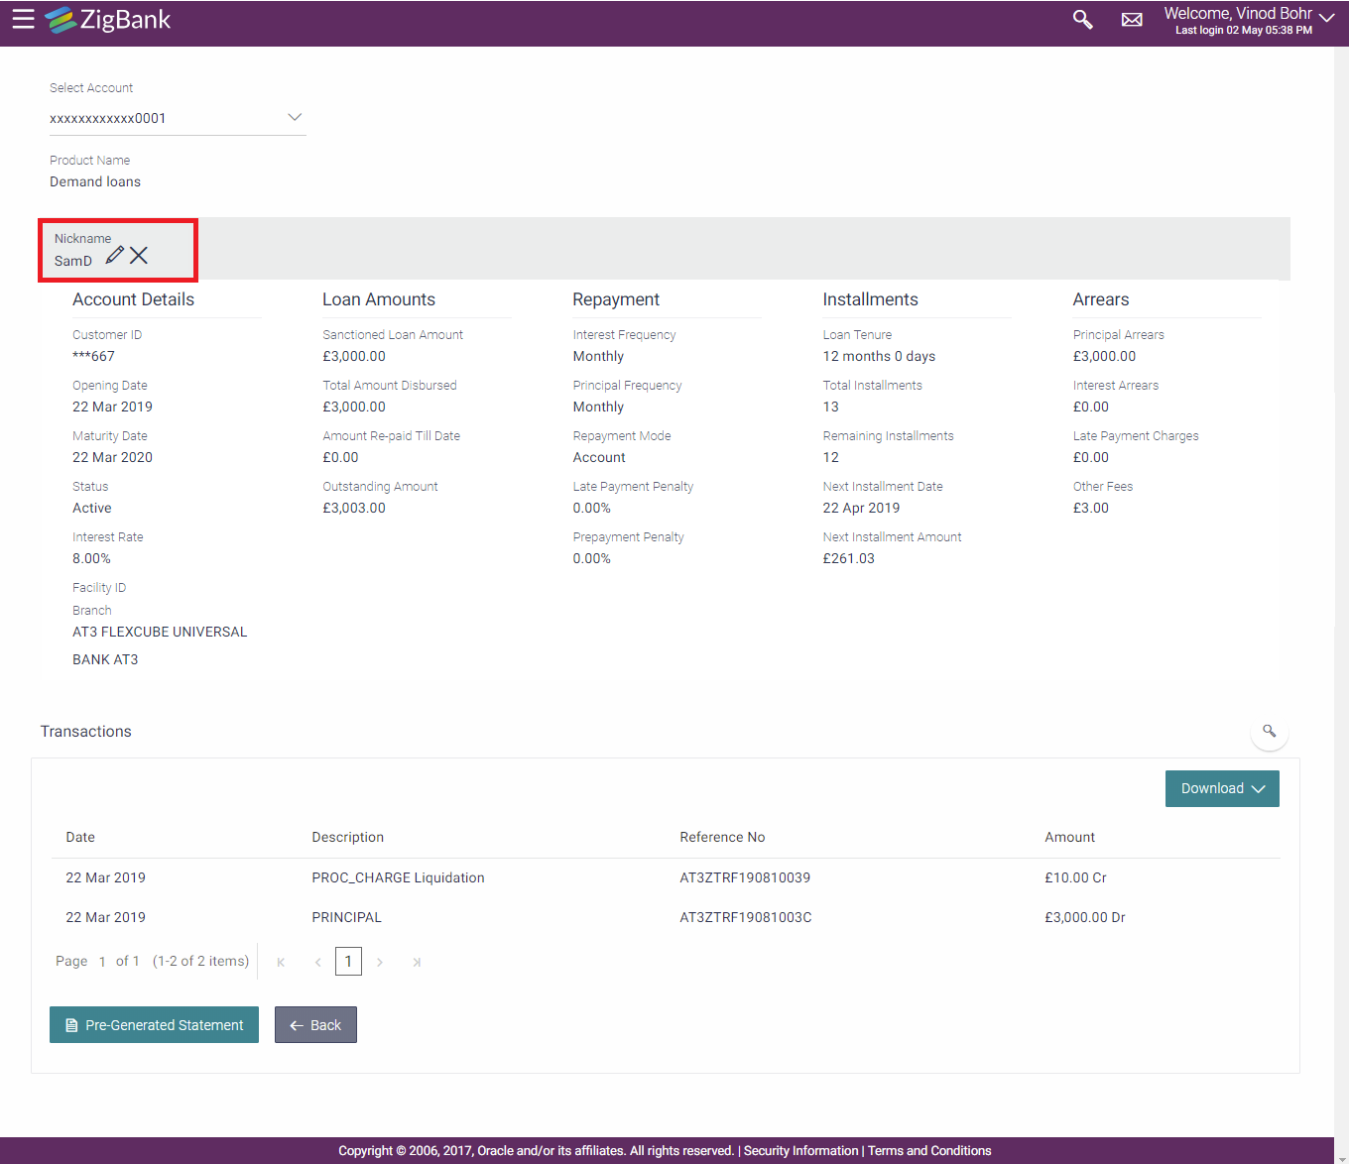Select the PRINCIPAL transaction description
Viewport: 1349px width, 1164px height.
[346, 917]
